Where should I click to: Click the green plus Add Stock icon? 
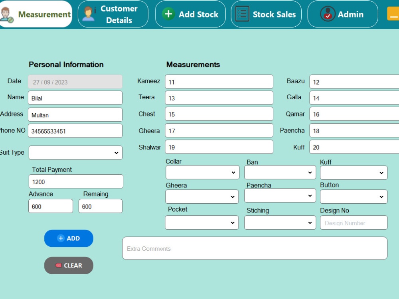[168, 14]
